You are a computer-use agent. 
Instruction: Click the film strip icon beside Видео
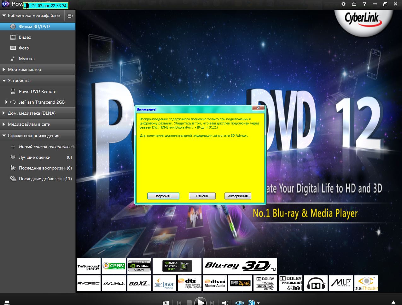tap(13, 37)
